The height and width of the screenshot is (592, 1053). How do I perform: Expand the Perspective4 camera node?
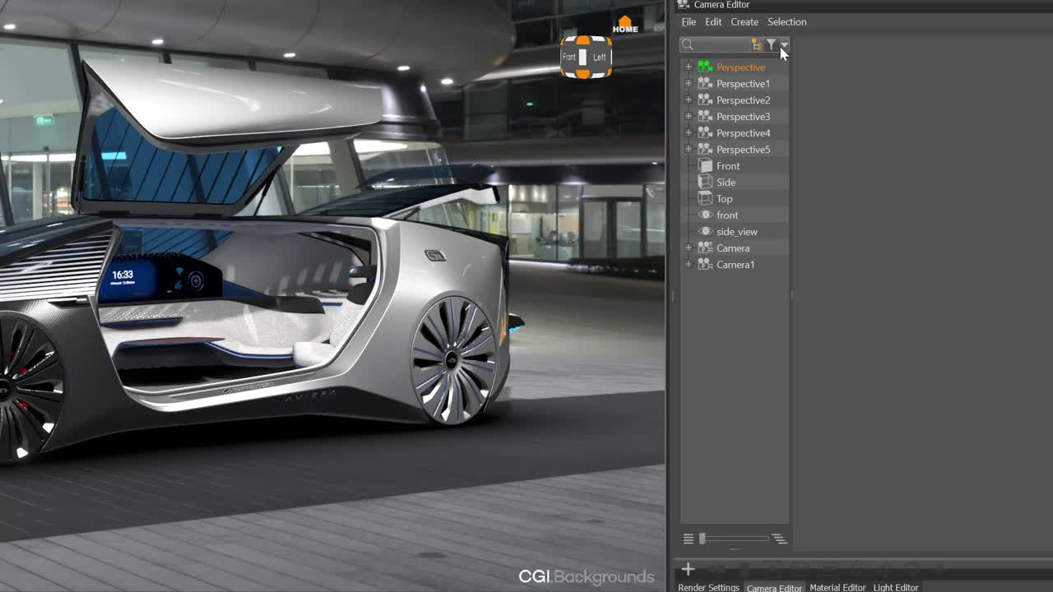pyautogui.click(x=689, y=132)
